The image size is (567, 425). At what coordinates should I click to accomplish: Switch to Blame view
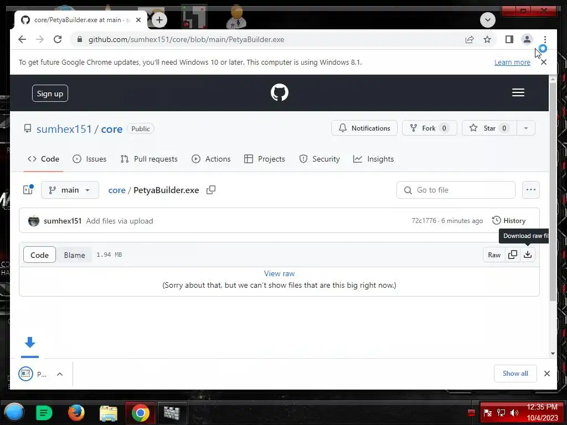click(x=74, y=255)
